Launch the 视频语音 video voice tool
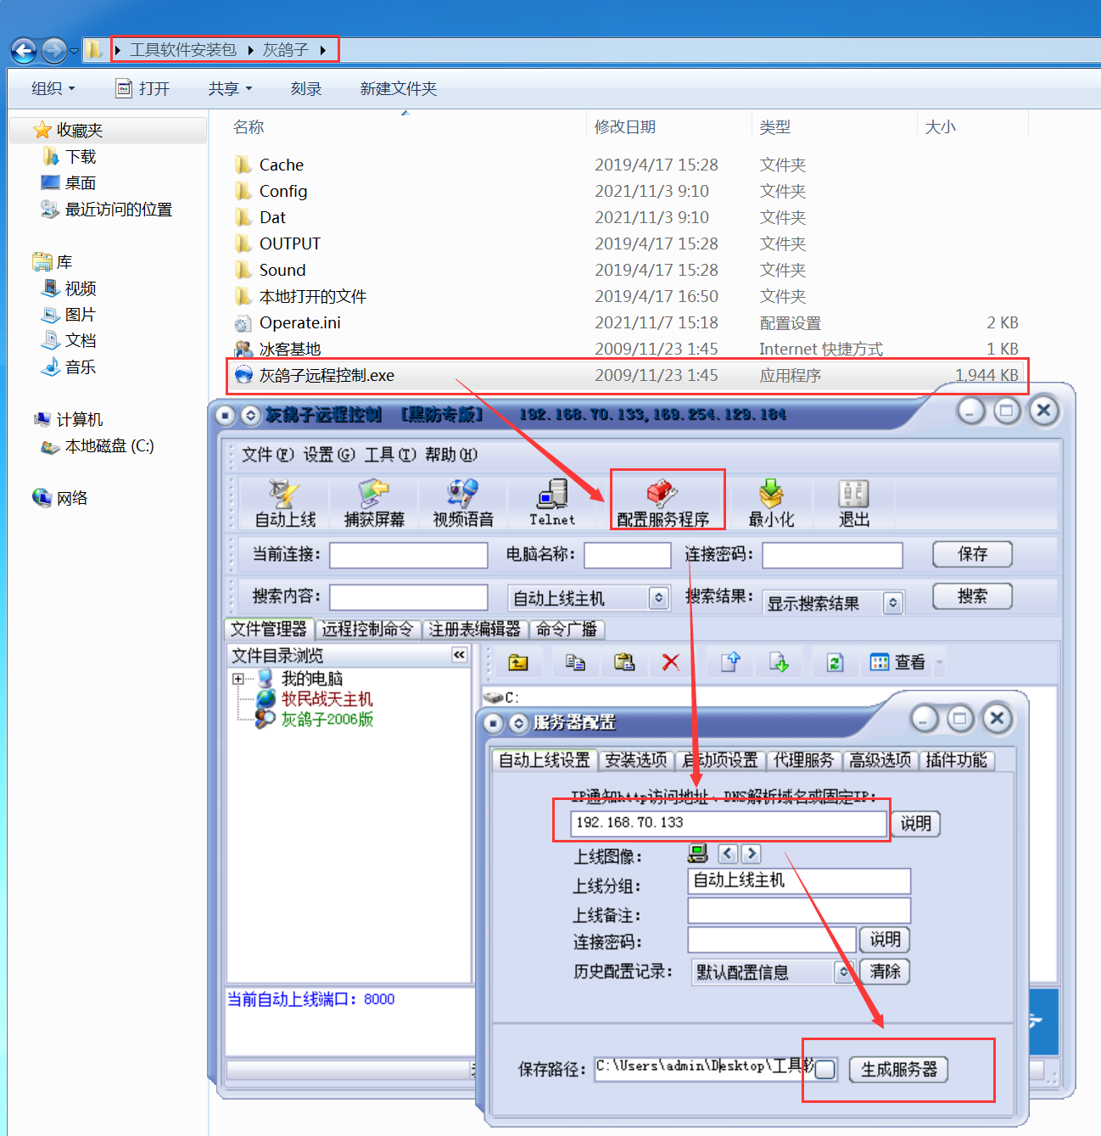1101x1136 pixels. pyautogui.click(x=463, y=504)
